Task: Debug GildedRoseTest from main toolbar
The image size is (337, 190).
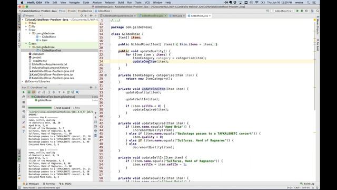Action: pos(302,11)
